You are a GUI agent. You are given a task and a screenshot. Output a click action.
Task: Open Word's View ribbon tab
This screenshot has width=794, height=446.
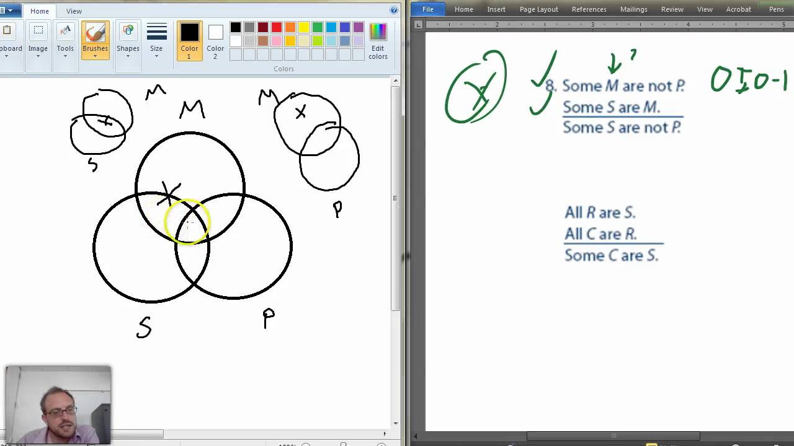tap(705, 9)
